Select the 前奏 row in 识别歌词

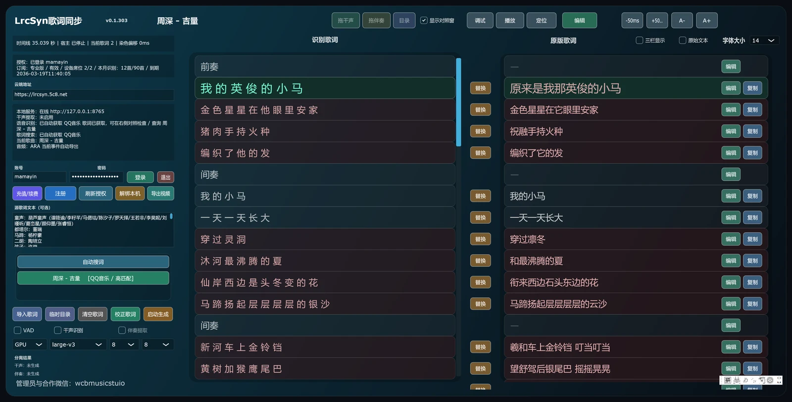pyautogui.click(x=325, y=67)
